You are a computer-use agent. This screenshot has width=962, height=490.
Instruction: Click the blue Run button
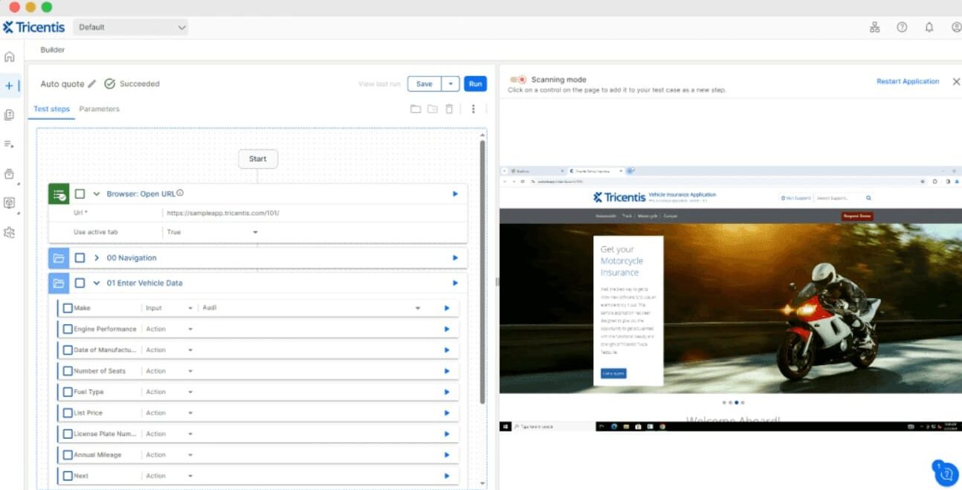pos(475,84)
